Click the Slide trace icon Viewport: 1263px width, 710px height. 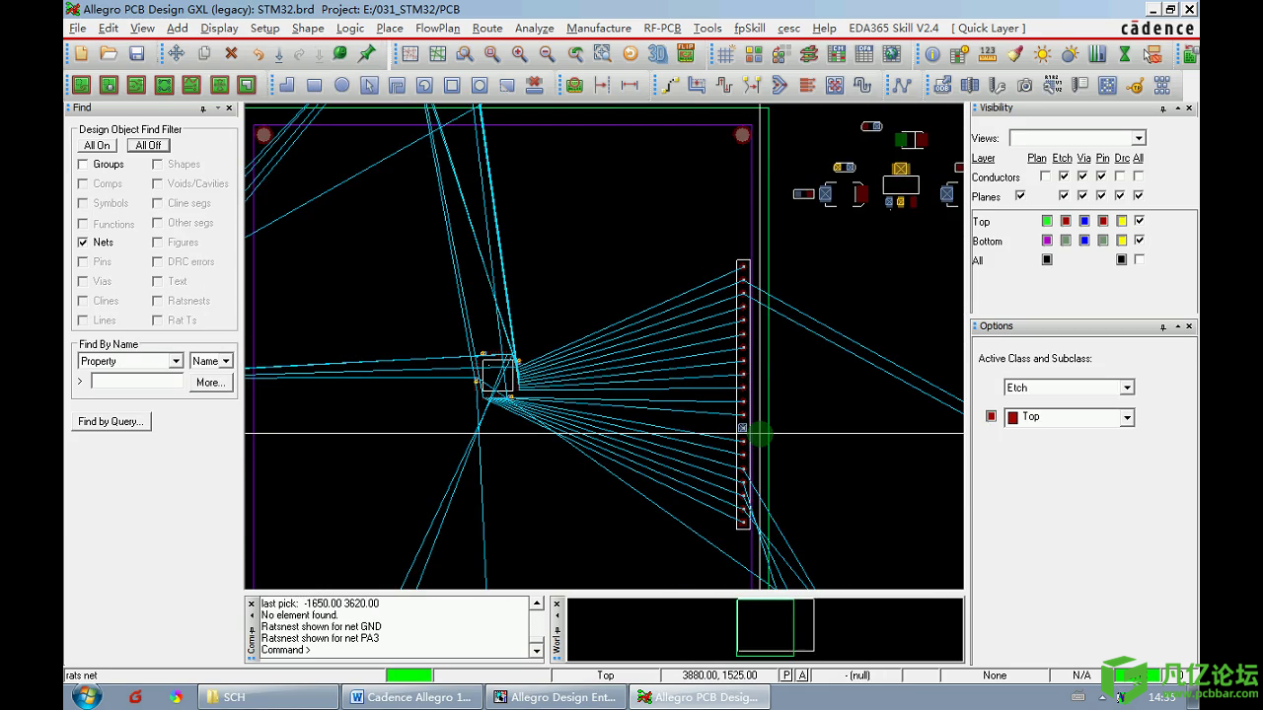click(x=697, y=85)
